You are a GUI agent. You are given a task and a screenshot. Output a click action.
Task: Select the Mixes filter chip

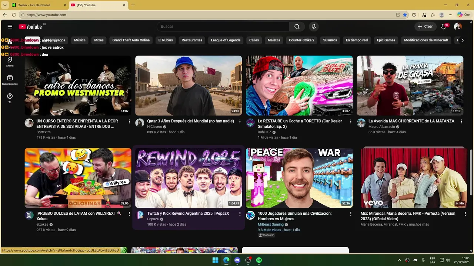99,40
